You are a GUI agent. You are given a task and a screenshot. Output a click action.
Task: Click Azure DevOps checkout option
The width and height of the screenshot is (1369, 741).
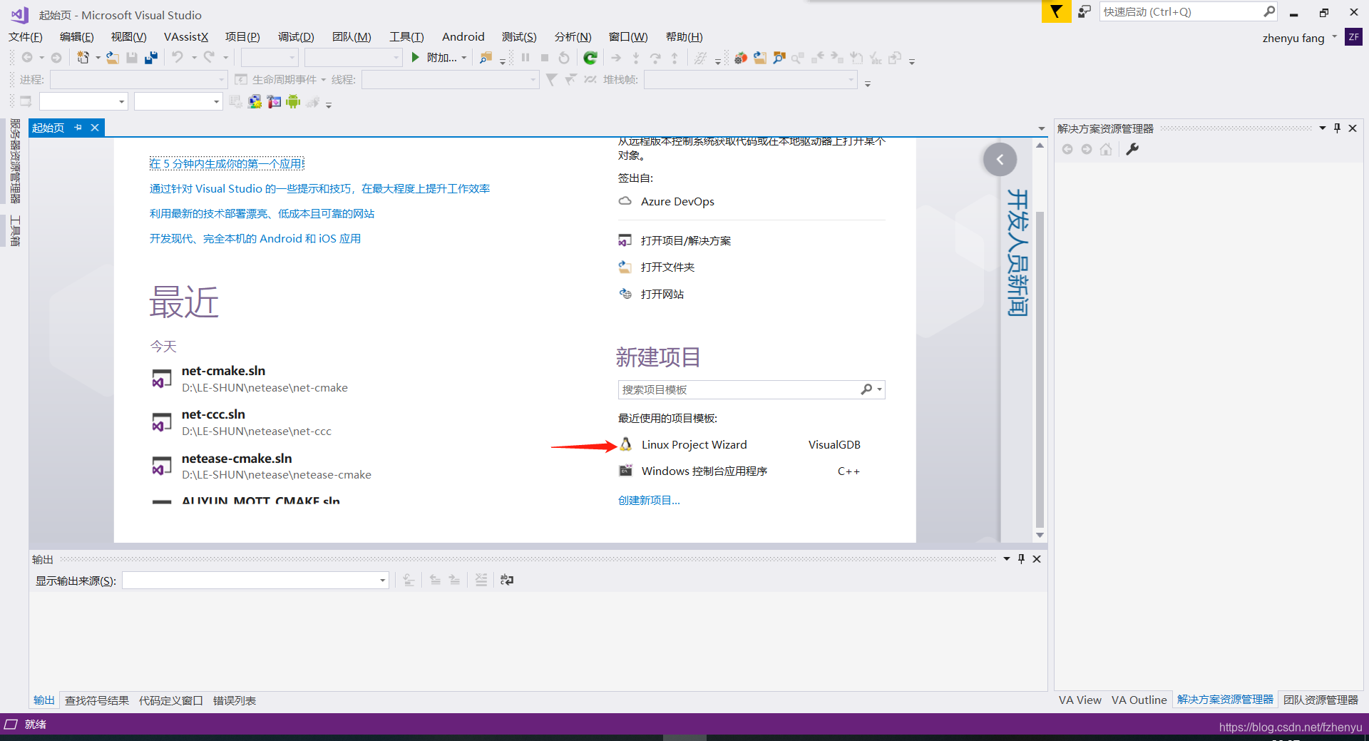coord(666,202)
